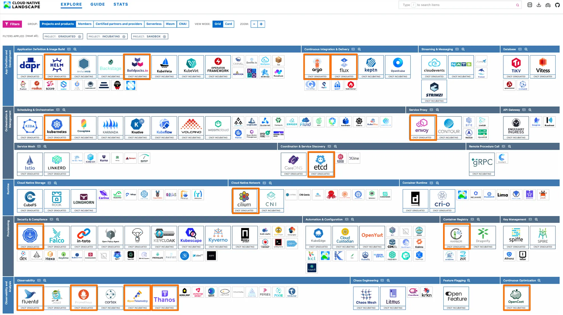Open the gRPC project card
Image resolution: width=563 pixels, height=315 pixels.
482,164
